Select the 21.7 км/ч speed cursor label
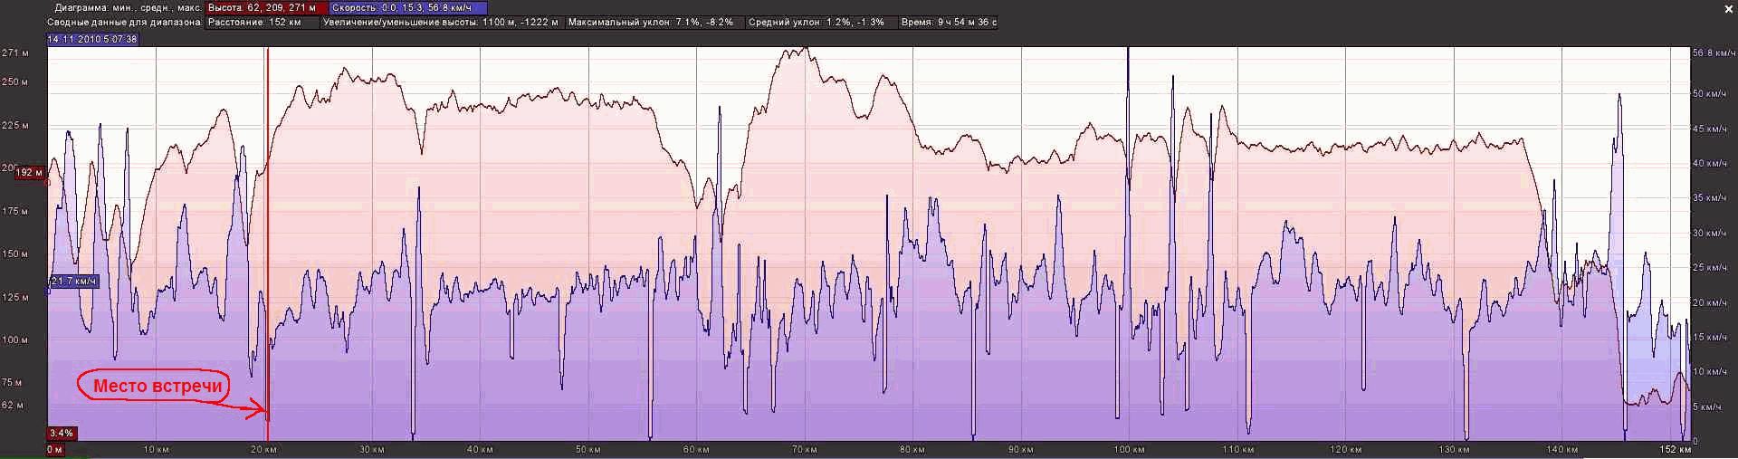Image resolution: width=1738 pixels, height=459 pixels. [72, 282]
